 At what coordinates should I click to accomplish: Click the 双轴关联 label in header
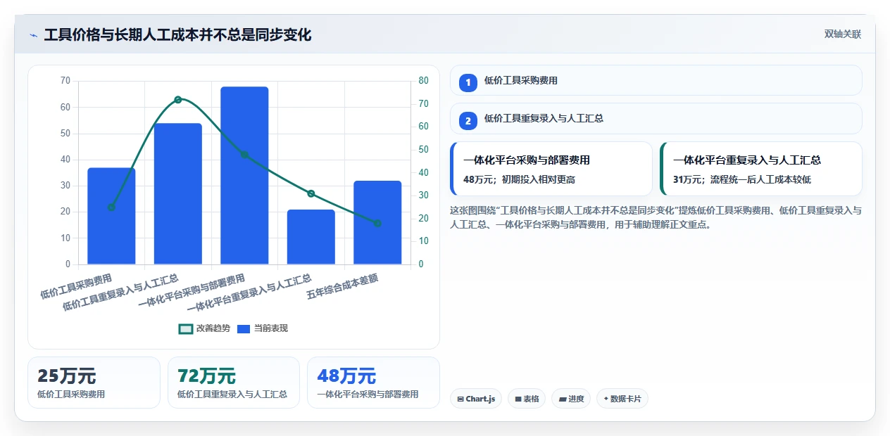[x=843, y=34]
